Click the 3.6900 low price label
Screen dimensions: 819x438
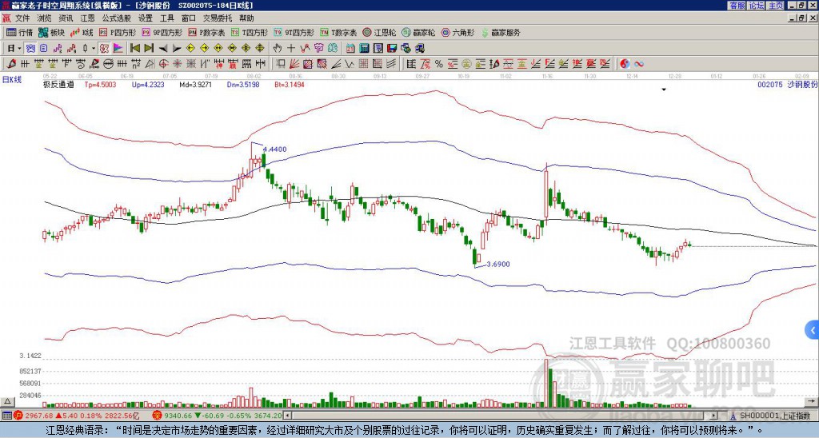coord(497,264)
